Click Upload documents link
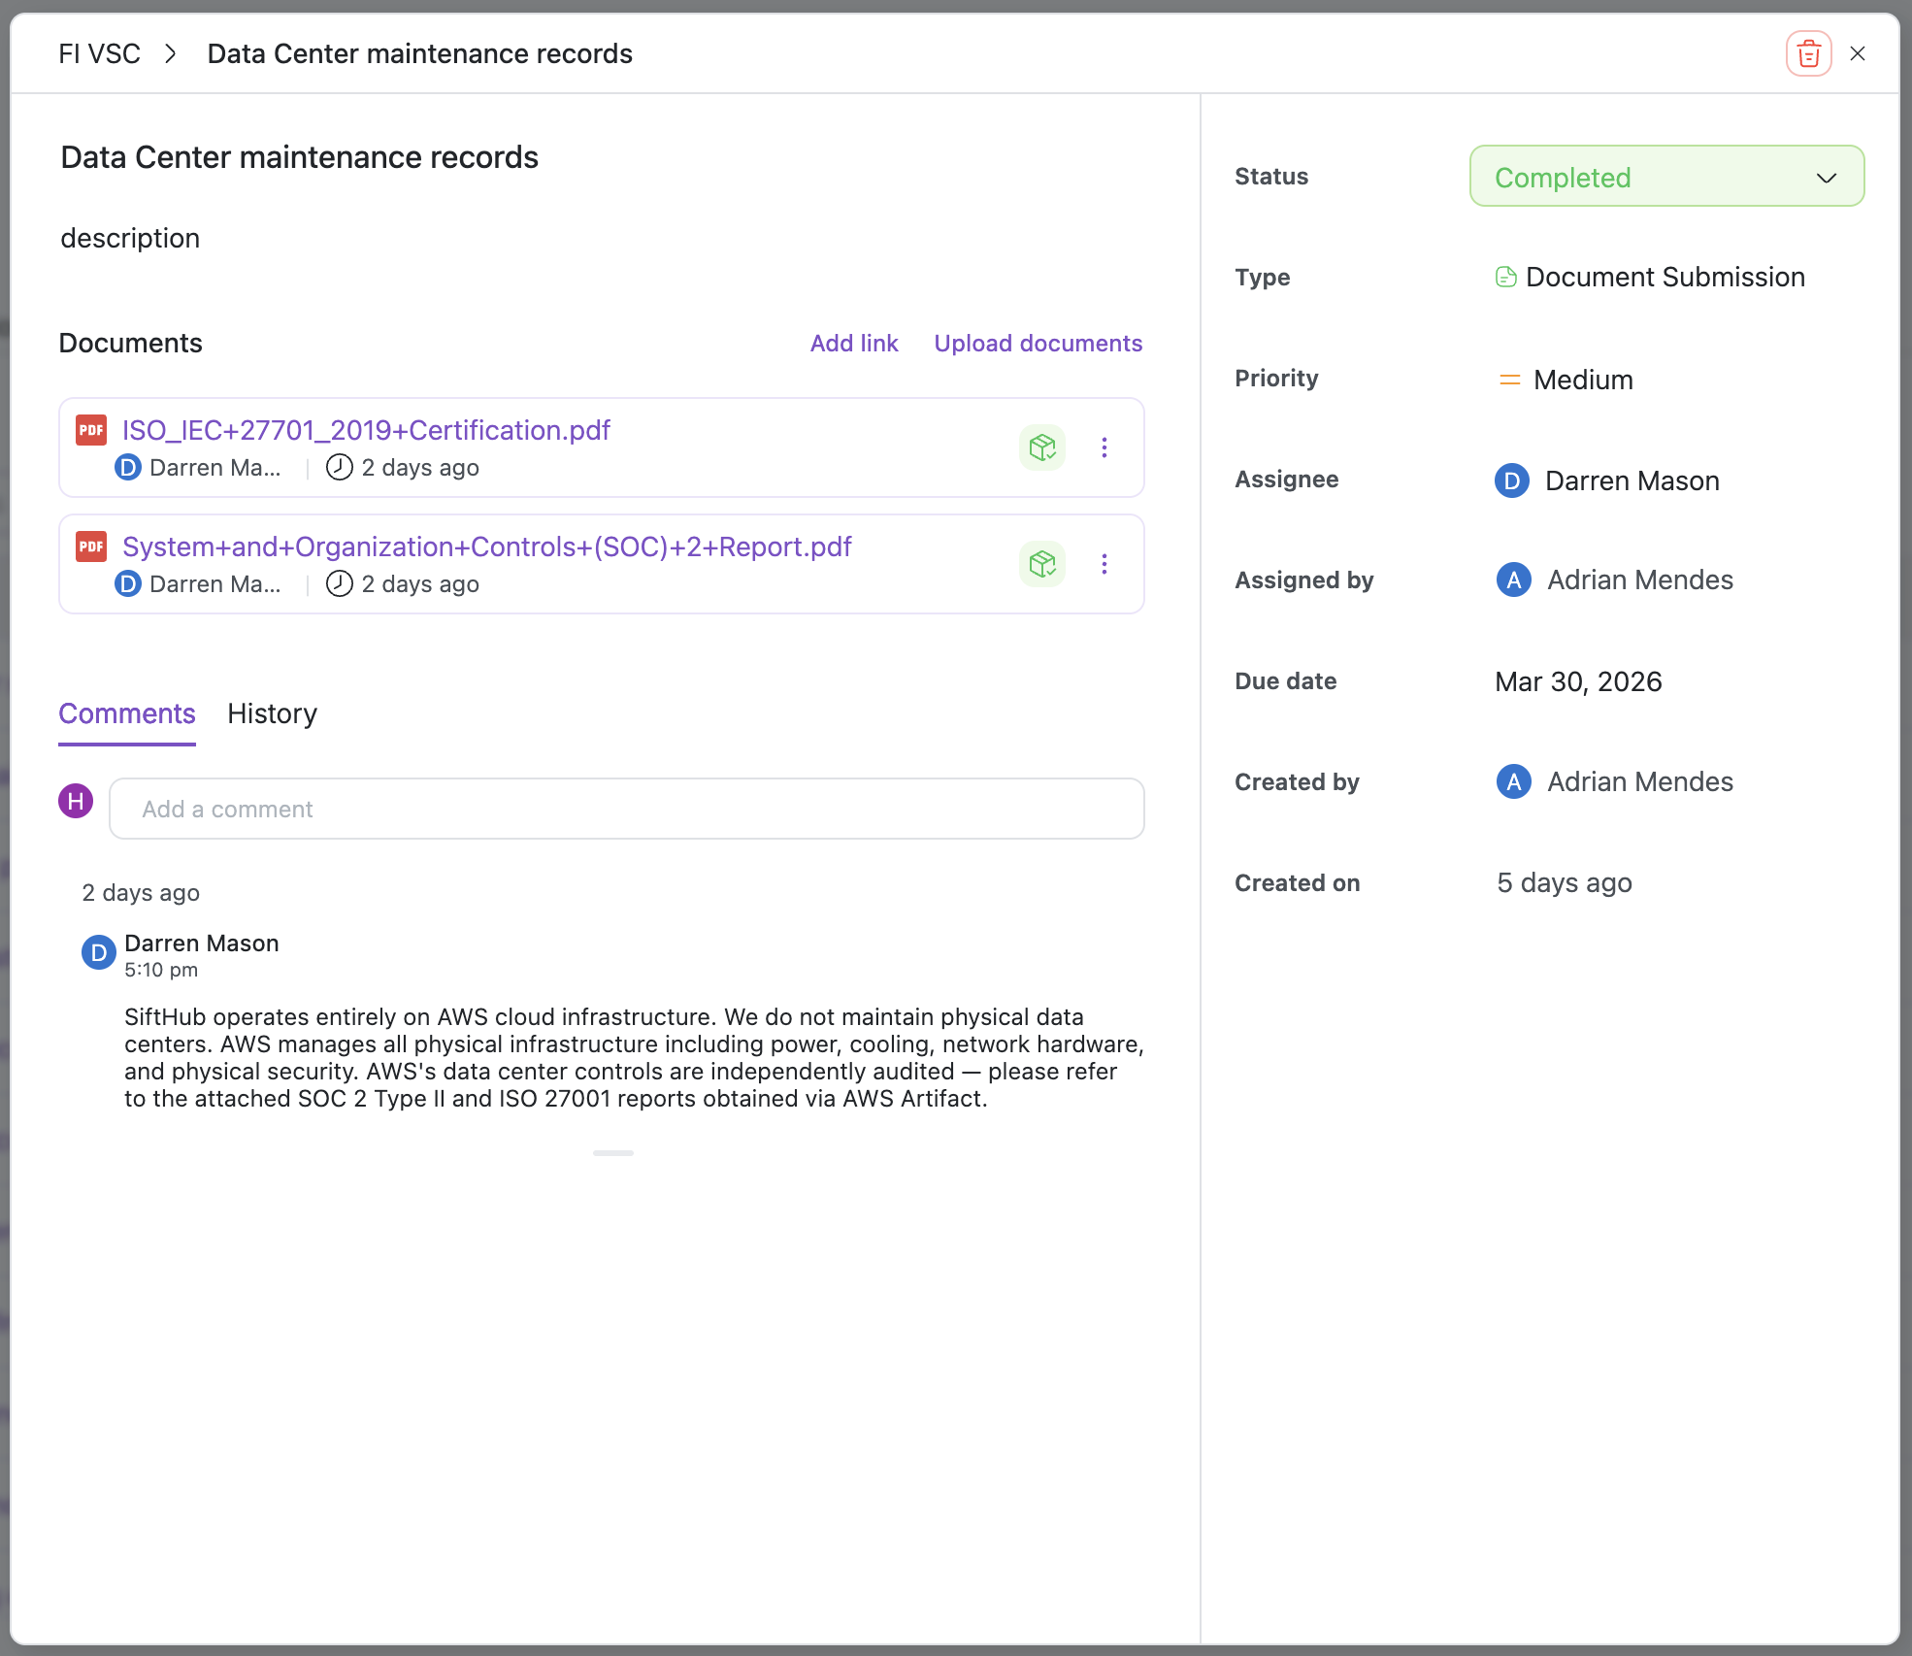Screen dimensions: 1912x1656 (x=1038, y=344)
